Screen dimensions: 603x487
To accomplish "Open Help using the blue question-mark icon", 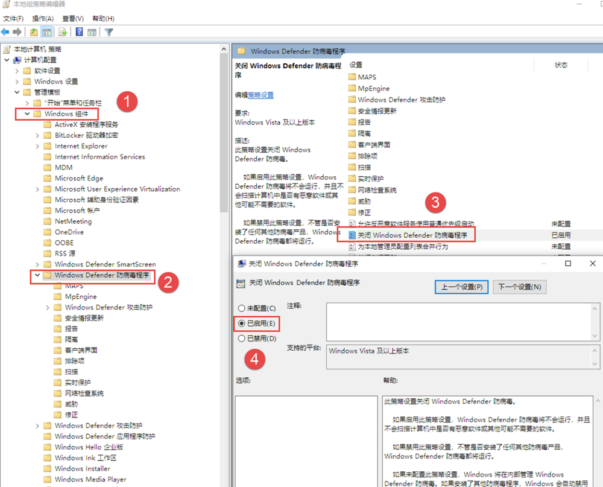I will [x=79, y=32].
